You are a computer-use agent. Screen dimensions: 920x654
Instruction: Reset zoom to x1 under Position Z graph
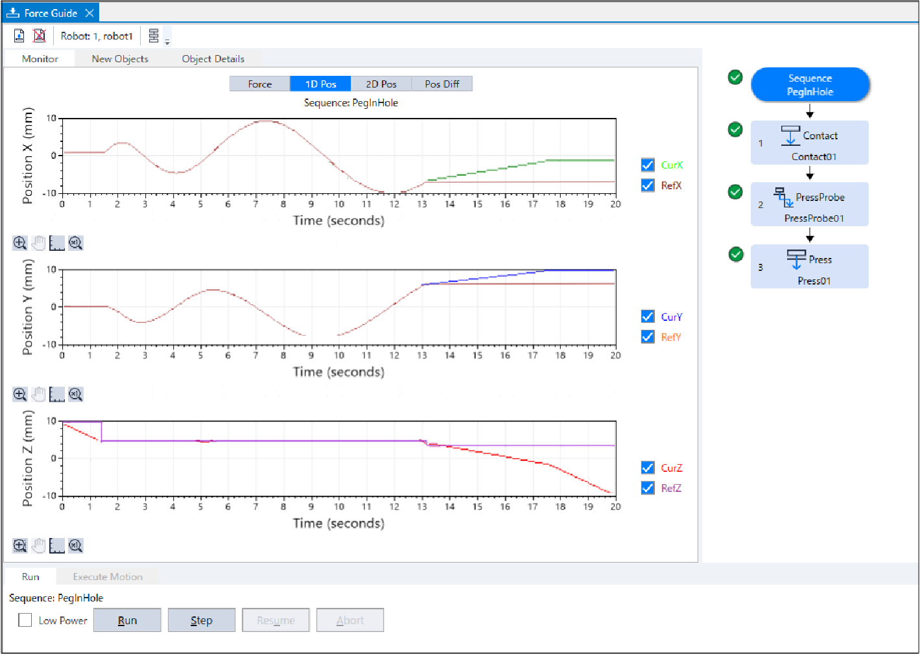[76, 546]
